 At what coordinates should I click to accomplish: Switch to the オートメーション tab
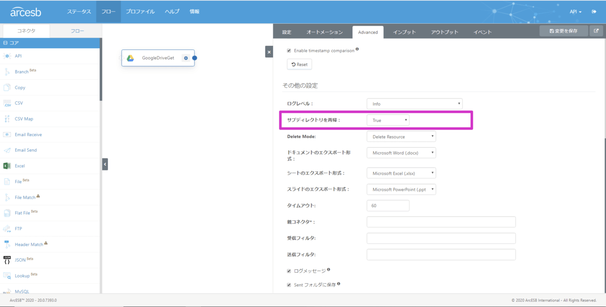(325, 32)
